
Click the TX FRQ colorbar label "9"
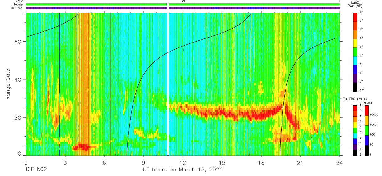point(360,154)
